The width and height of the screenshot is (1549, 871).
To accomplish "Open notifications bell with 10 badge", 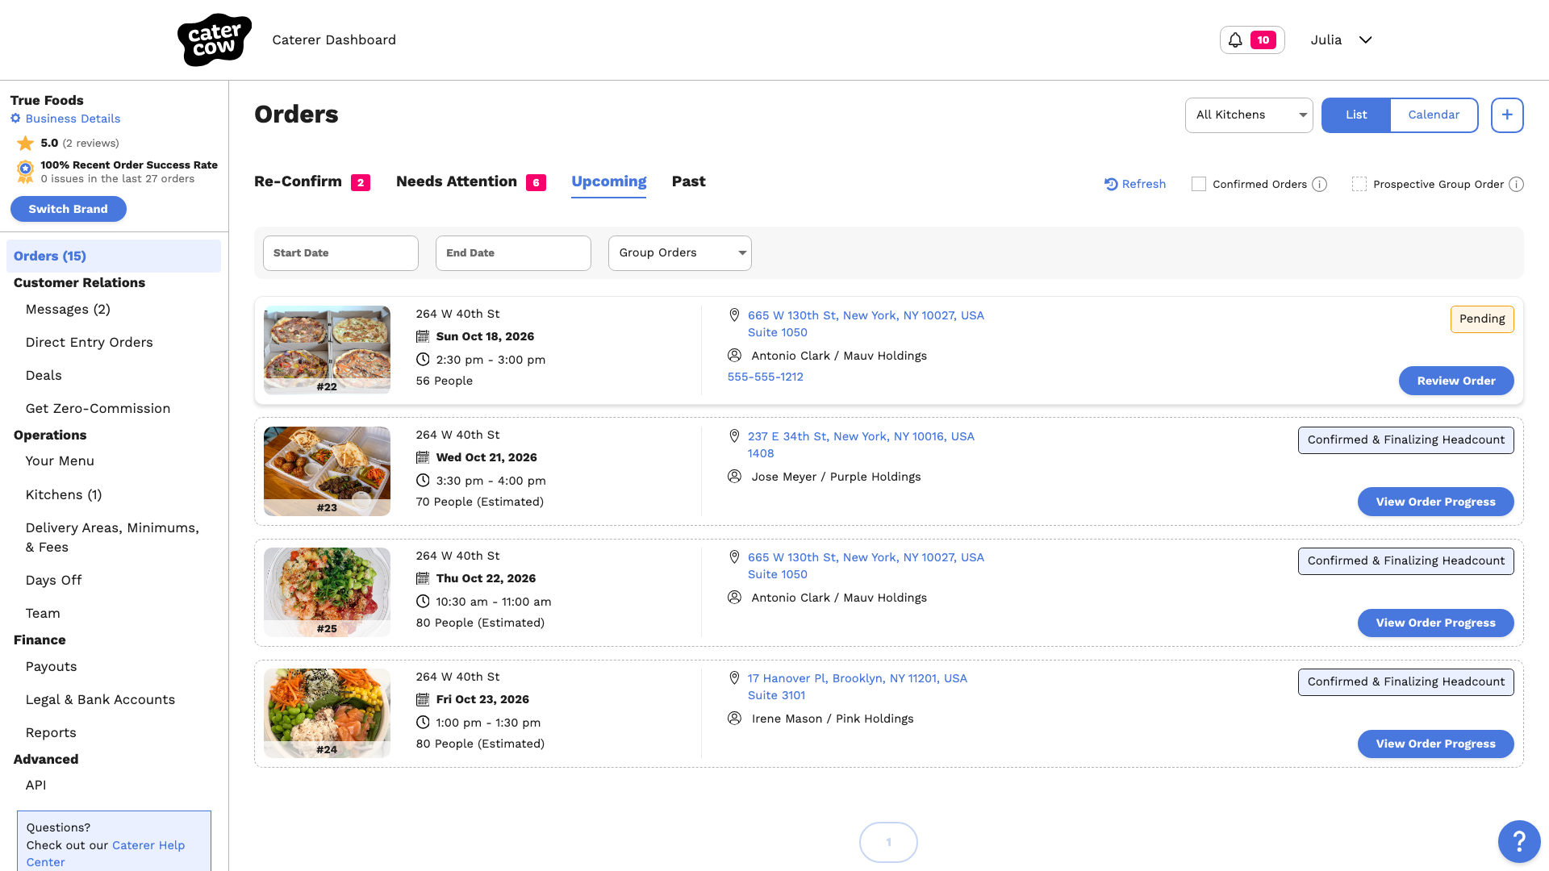I will [1252, 40].
